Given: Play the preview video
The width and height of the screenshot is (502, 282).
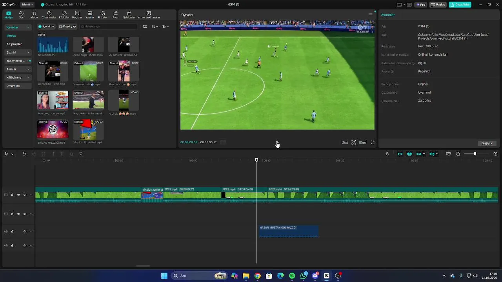Looking at the screenshot, I should (277, 143).
